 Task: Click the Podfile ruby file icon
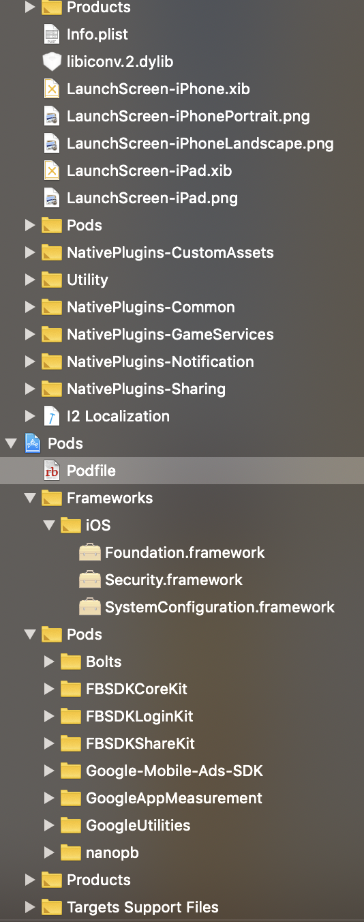[x=52, y=471]
